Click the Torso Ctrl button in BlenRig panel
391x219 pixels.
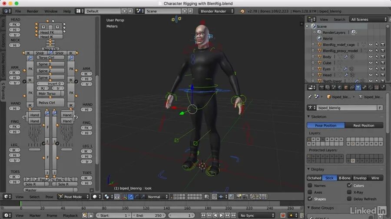click(50, 58)
